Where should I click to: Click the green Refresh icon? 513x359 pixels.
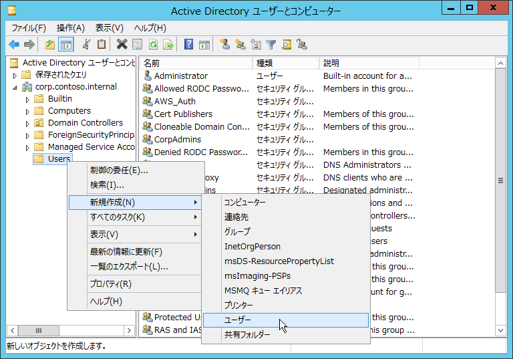[153, 45]
